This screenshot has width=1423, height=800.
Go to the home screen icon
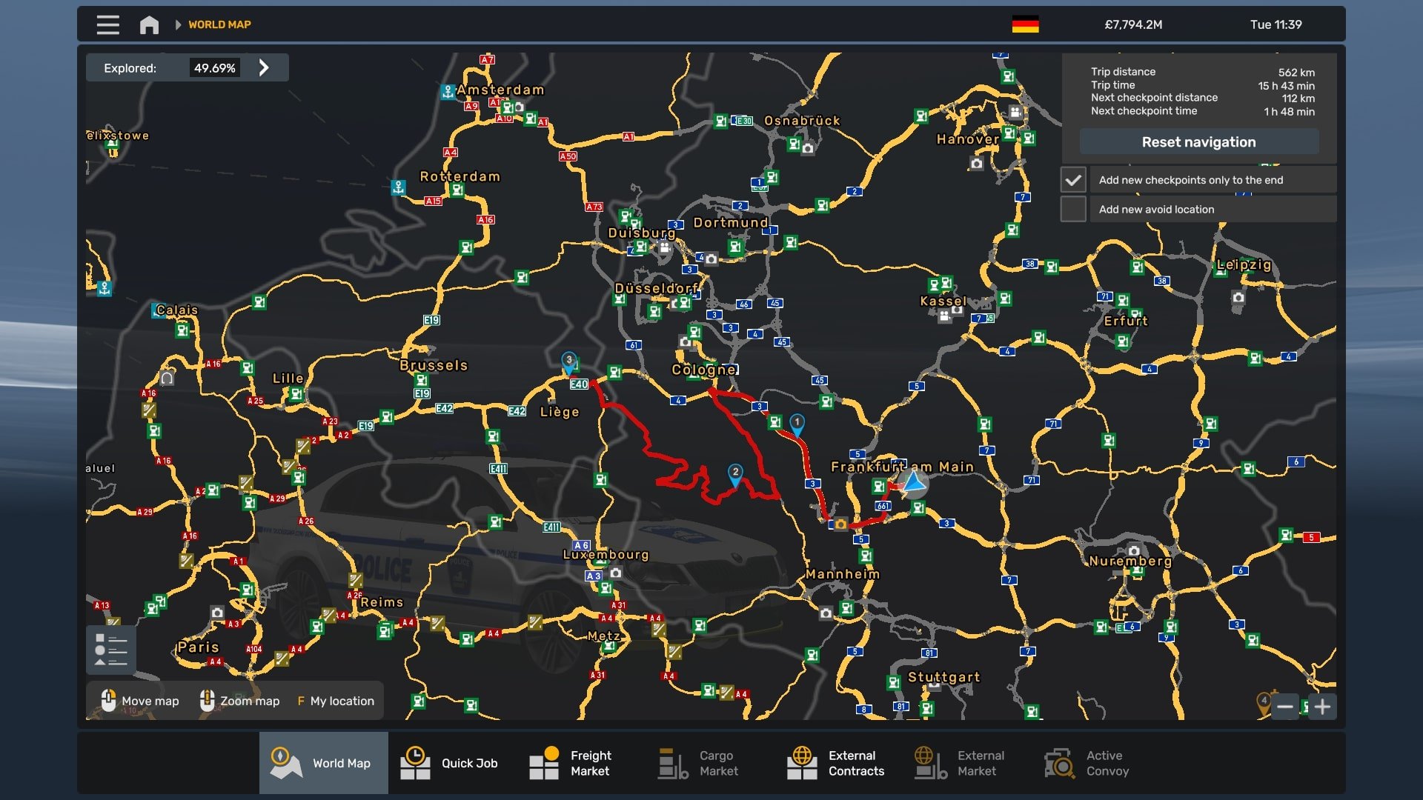149,24
